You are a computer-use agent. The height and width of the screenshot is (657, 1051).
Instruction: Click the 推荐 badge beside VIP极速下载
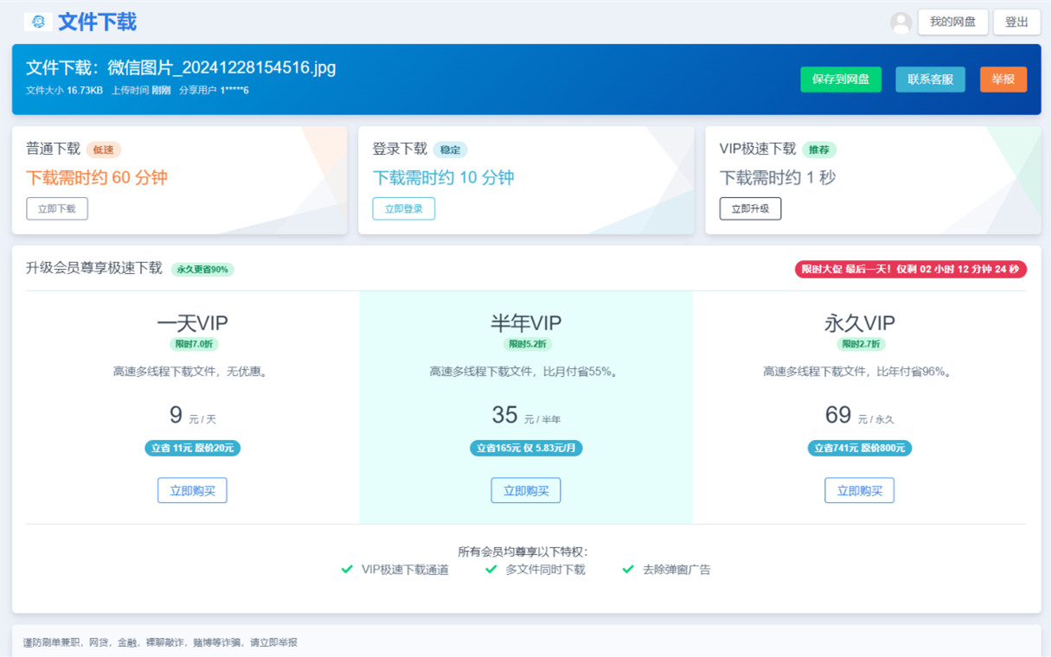click(x=819, y=150)
